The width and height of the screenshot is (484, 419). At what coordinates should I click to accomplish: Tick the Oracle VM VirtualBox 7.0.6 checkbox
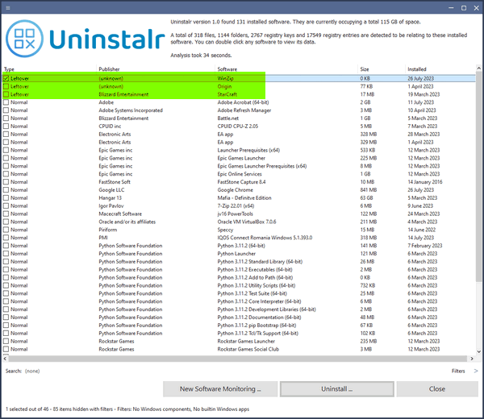coord(6,222)
